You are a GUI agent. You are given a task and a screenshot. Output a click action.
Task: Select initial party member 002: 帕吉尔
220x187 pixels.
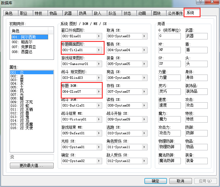tap(30, 42)
